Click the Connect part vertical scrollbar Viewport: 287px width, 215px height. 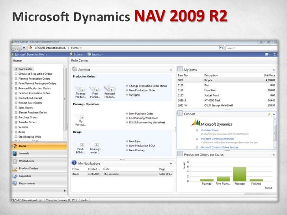[x=274, y=133]
